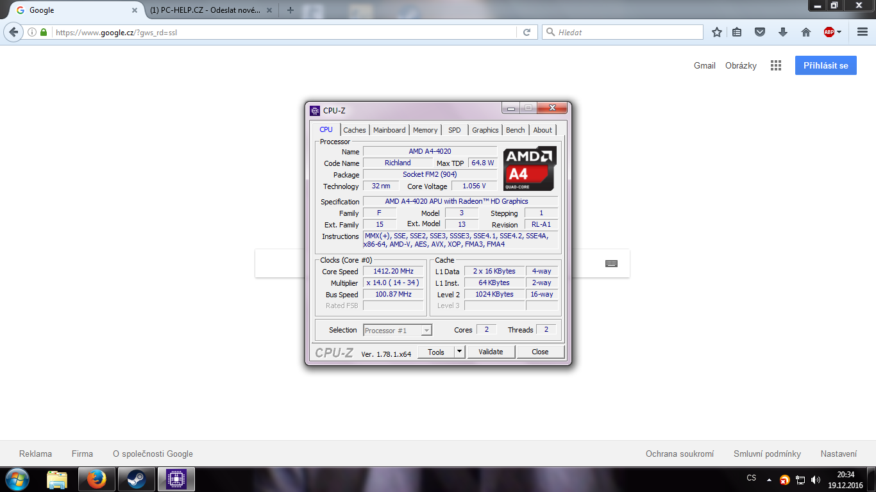Image resolution: width=876 pixels, height=492 pixels.
Task: Open Ochrana soukromí privacy link
Action: (680, 454)
